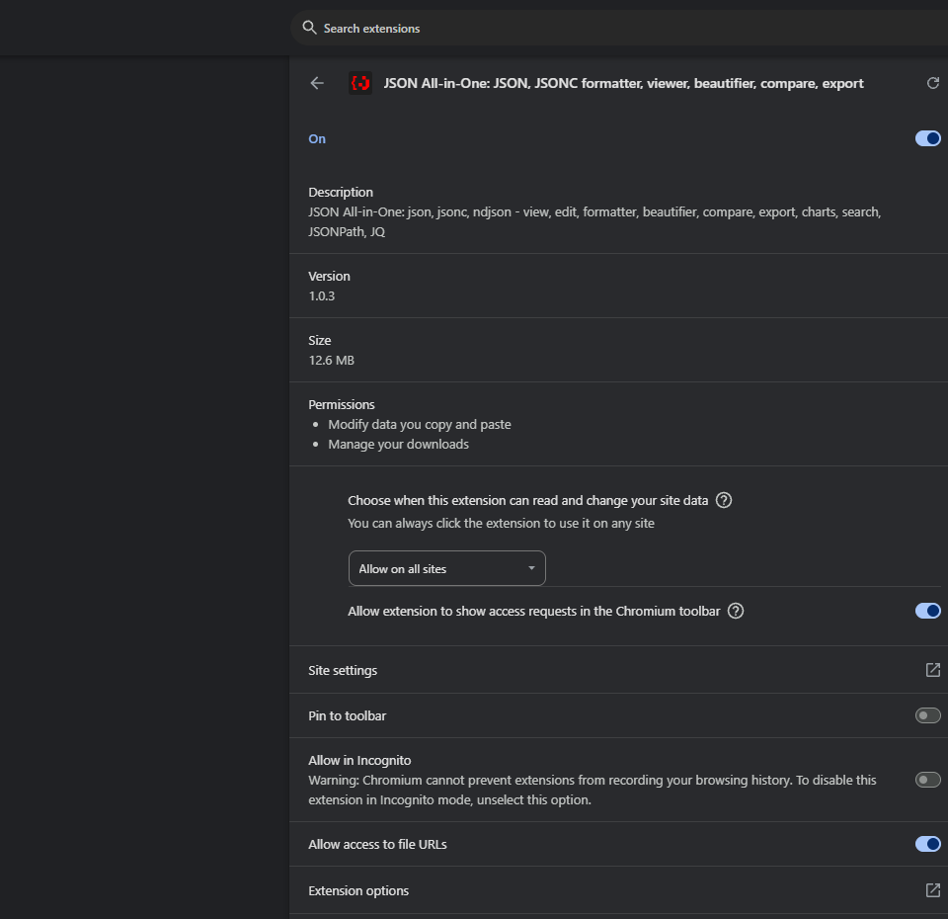Click the Pin to toolbar label

347,715
